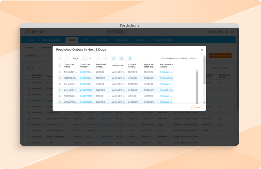Go to last page in dialog pager
This screenshot has height=169, width=261.
tap(105, 58)
